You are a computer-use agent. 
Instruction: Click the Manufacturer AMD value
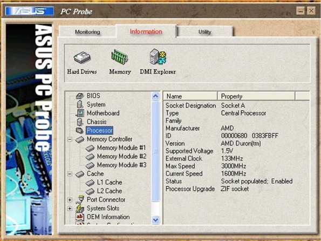coord(227,128)
